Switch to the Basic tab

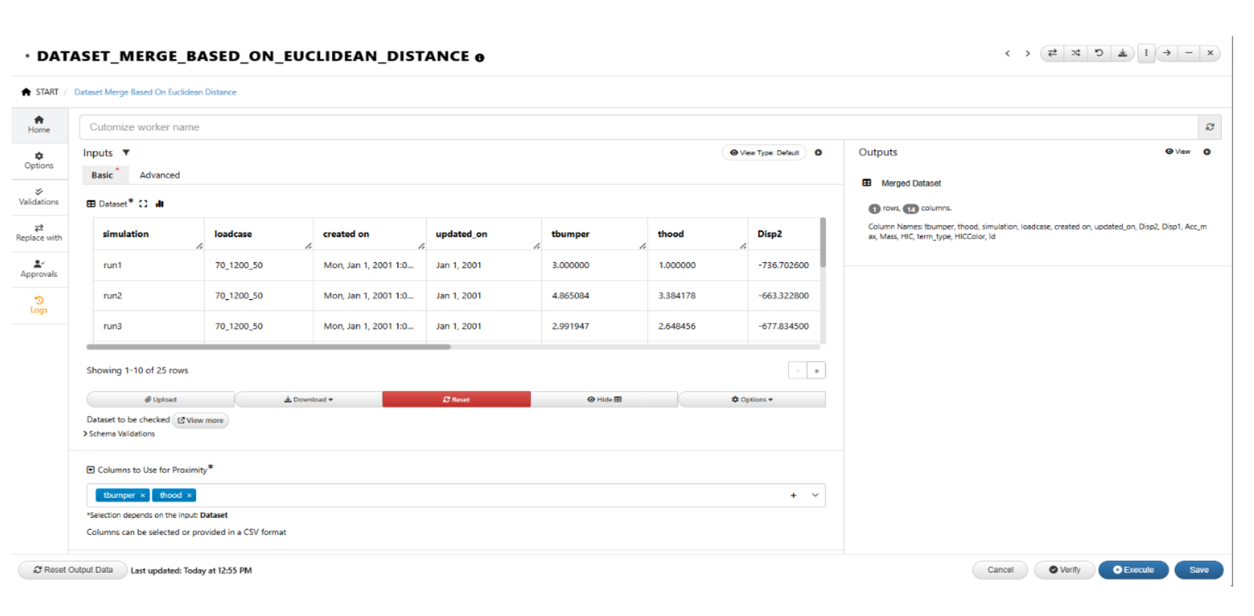pos(102,175)
